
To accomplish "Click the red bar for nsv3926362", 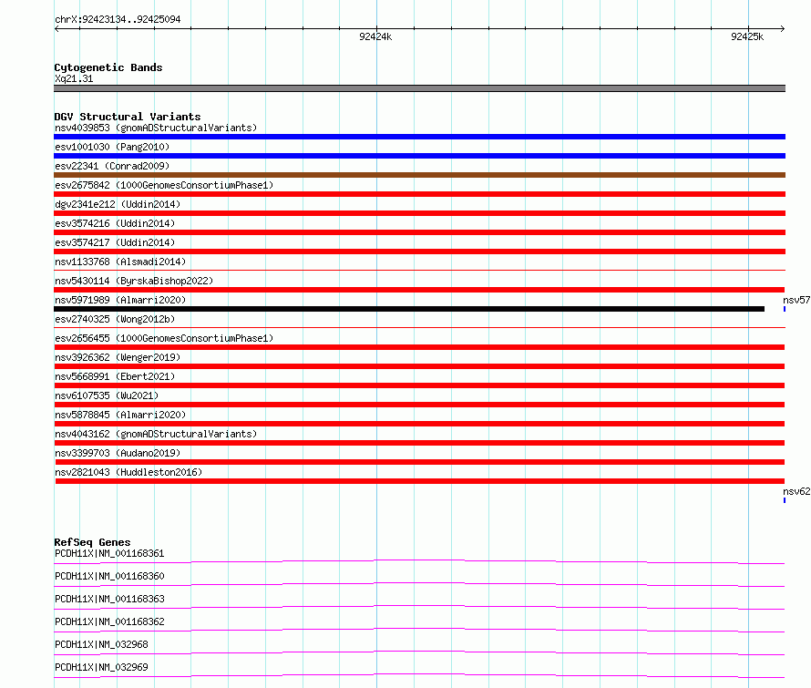I will [x=419, y=366].
